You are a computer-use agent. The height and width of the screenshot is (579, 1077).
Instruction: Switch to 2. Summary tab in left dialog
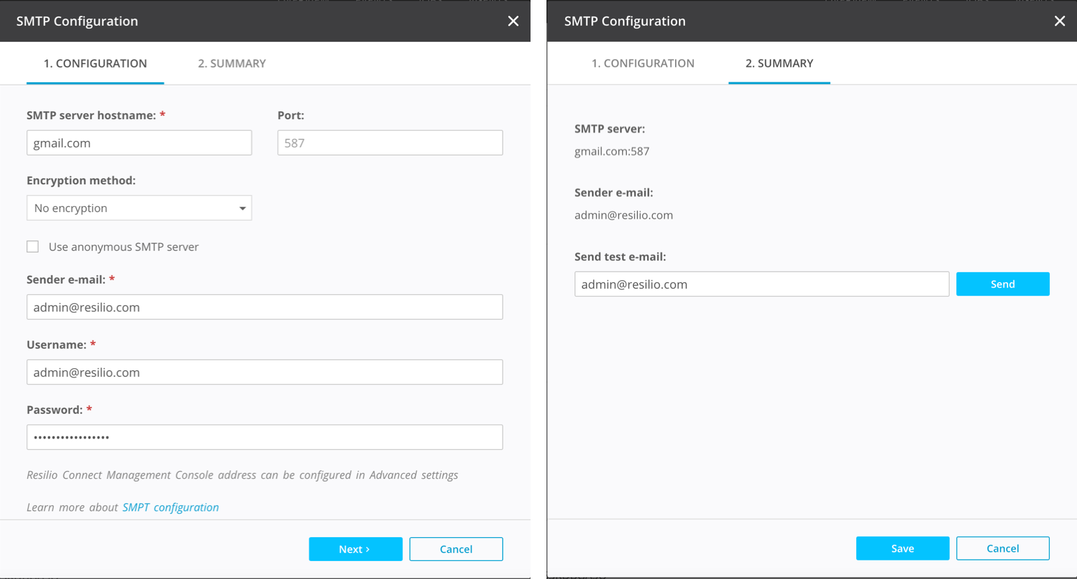(231, 64)
